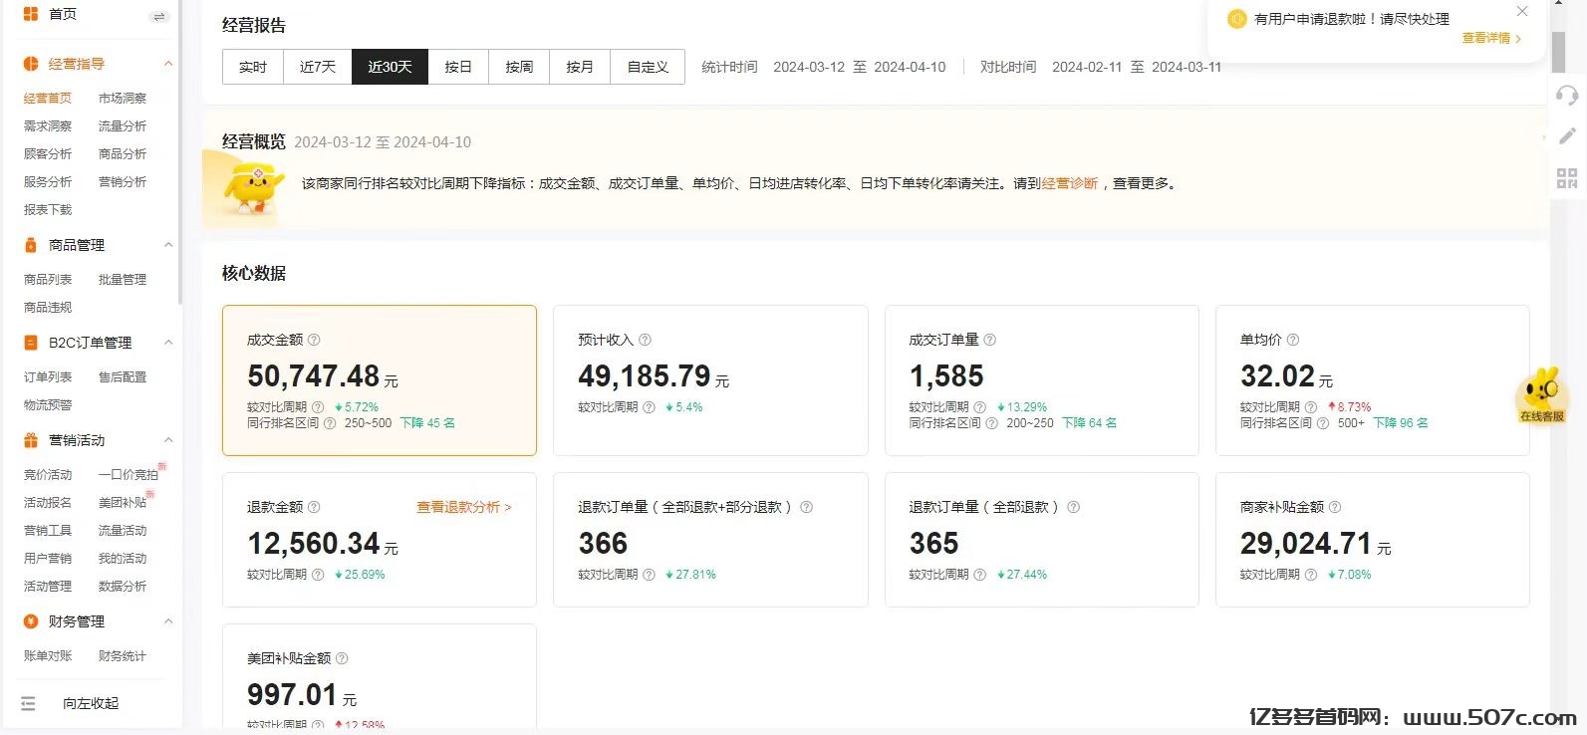Click 查看详情 in the refund notification
The width and height of the screenshot is (1587, 735).
[x=1490, y=38]
